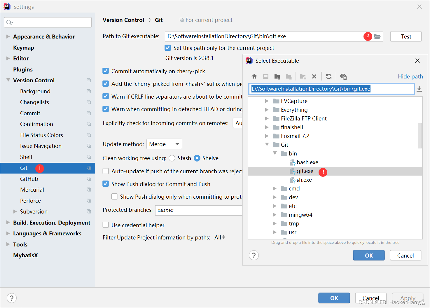Click the project-level icon beside Mercurial
The image size is (430, 308).
pos(89,190)
